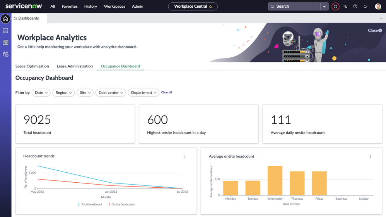The width and height of the screenshot is (386, 217).
Task: Open the list view icon in sidebar
Action: 5,42
